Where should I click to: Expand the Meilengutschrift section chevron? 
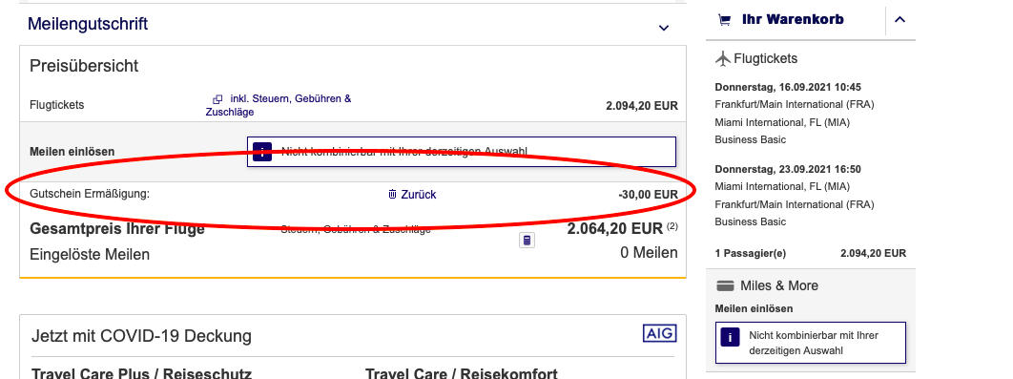[663, 28]
